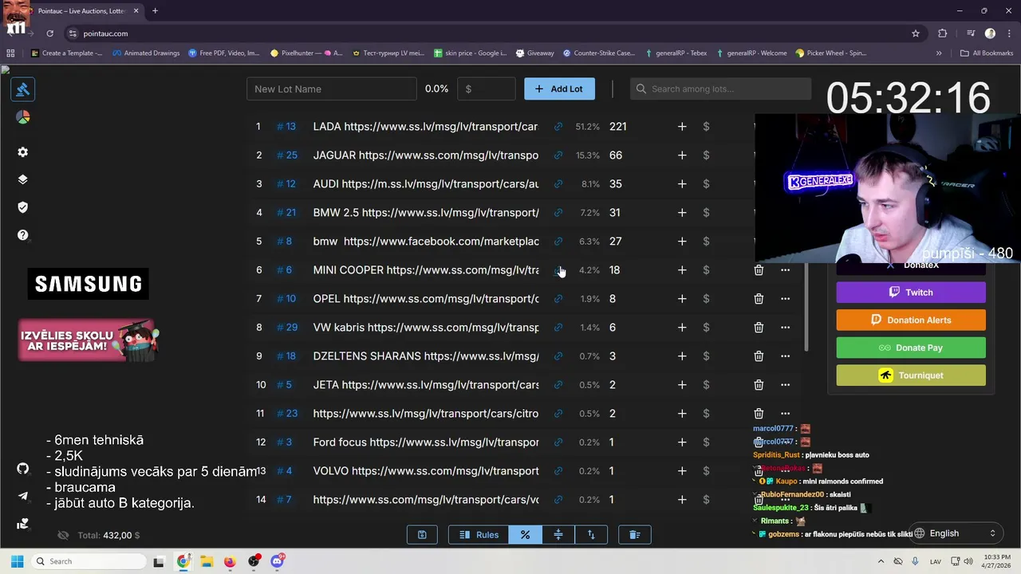This screenshot has height=574, width=1021.
Task: Click the Ford focus lot name
Action: coord(426,442)
